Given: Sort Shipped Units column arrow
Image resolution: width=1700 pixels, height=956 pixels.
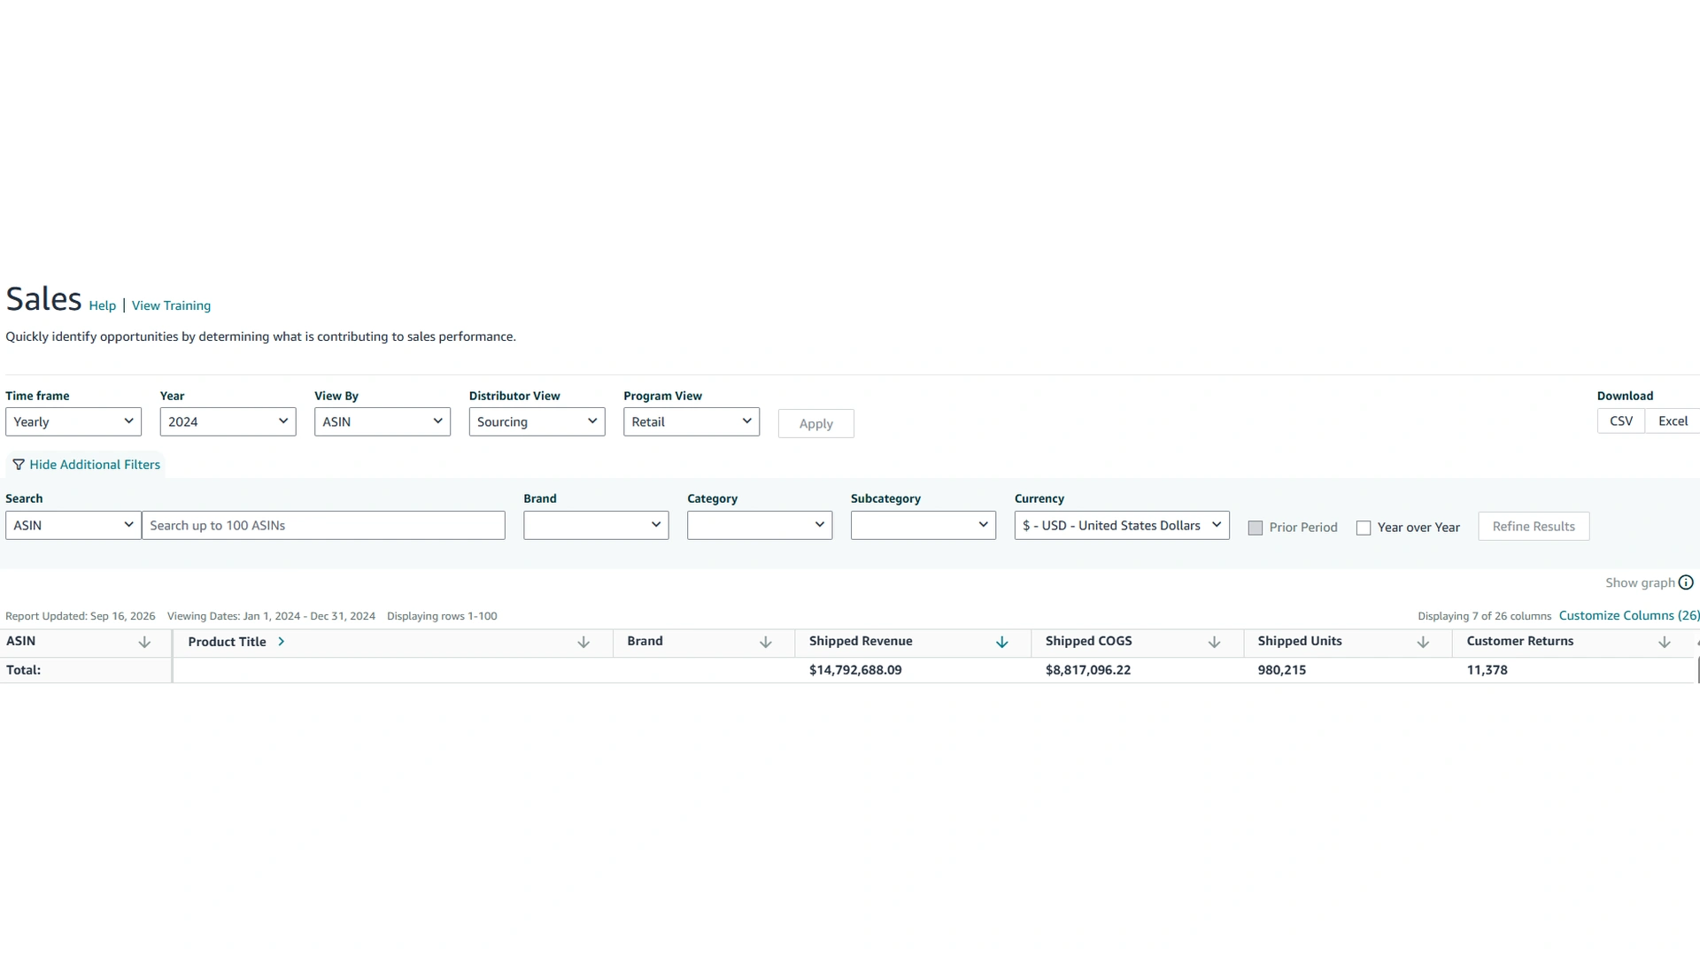Looking at the screenshot, I should 1424,643.
